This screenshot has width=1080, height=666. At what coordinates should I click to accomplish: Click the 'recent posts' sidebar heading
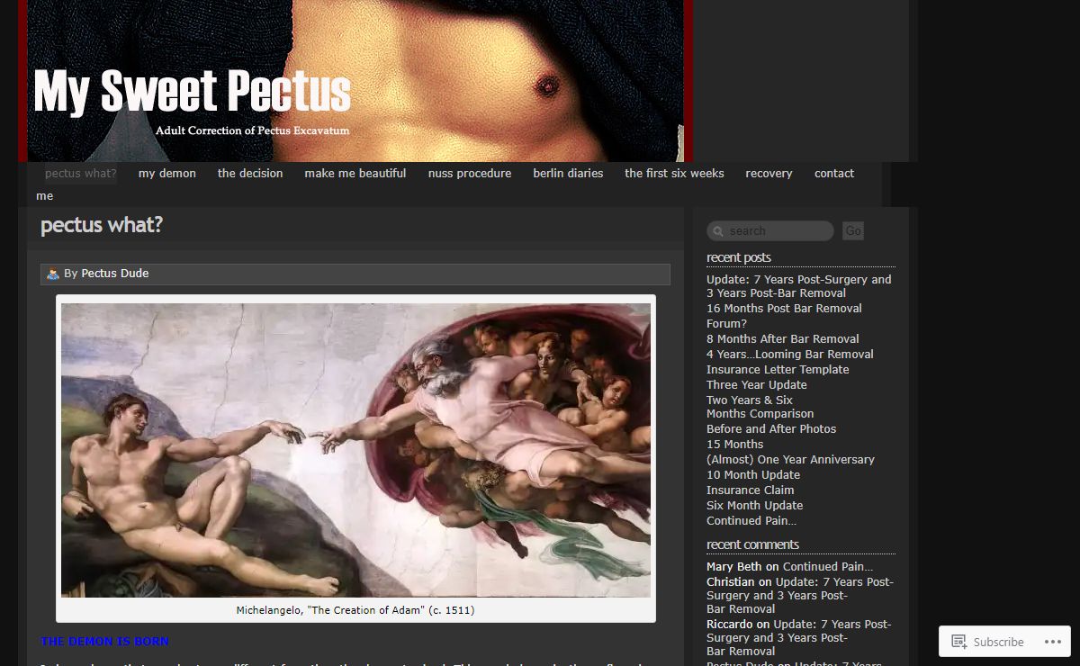739,257
